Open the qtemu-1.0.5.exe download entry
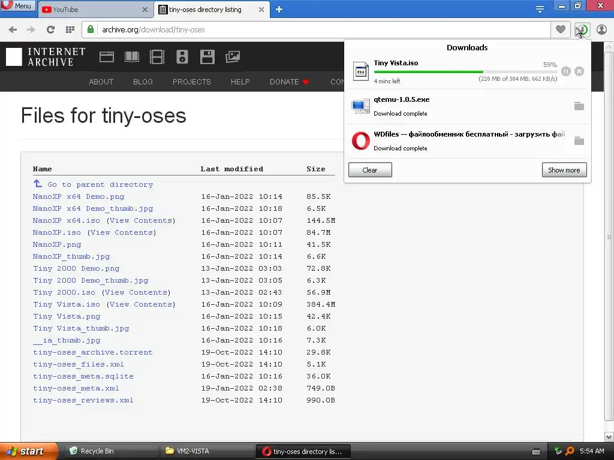This screenshot has width=614, height=460. pos(468,107)
